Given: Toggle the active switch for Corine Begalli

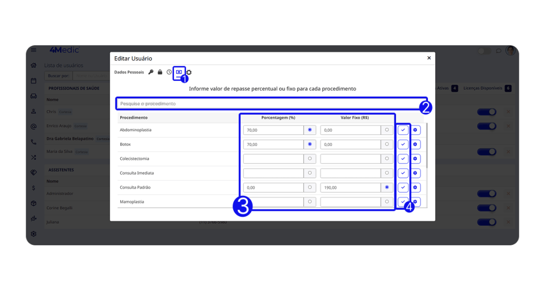Looking at the screenshot, I should (486, 208).
